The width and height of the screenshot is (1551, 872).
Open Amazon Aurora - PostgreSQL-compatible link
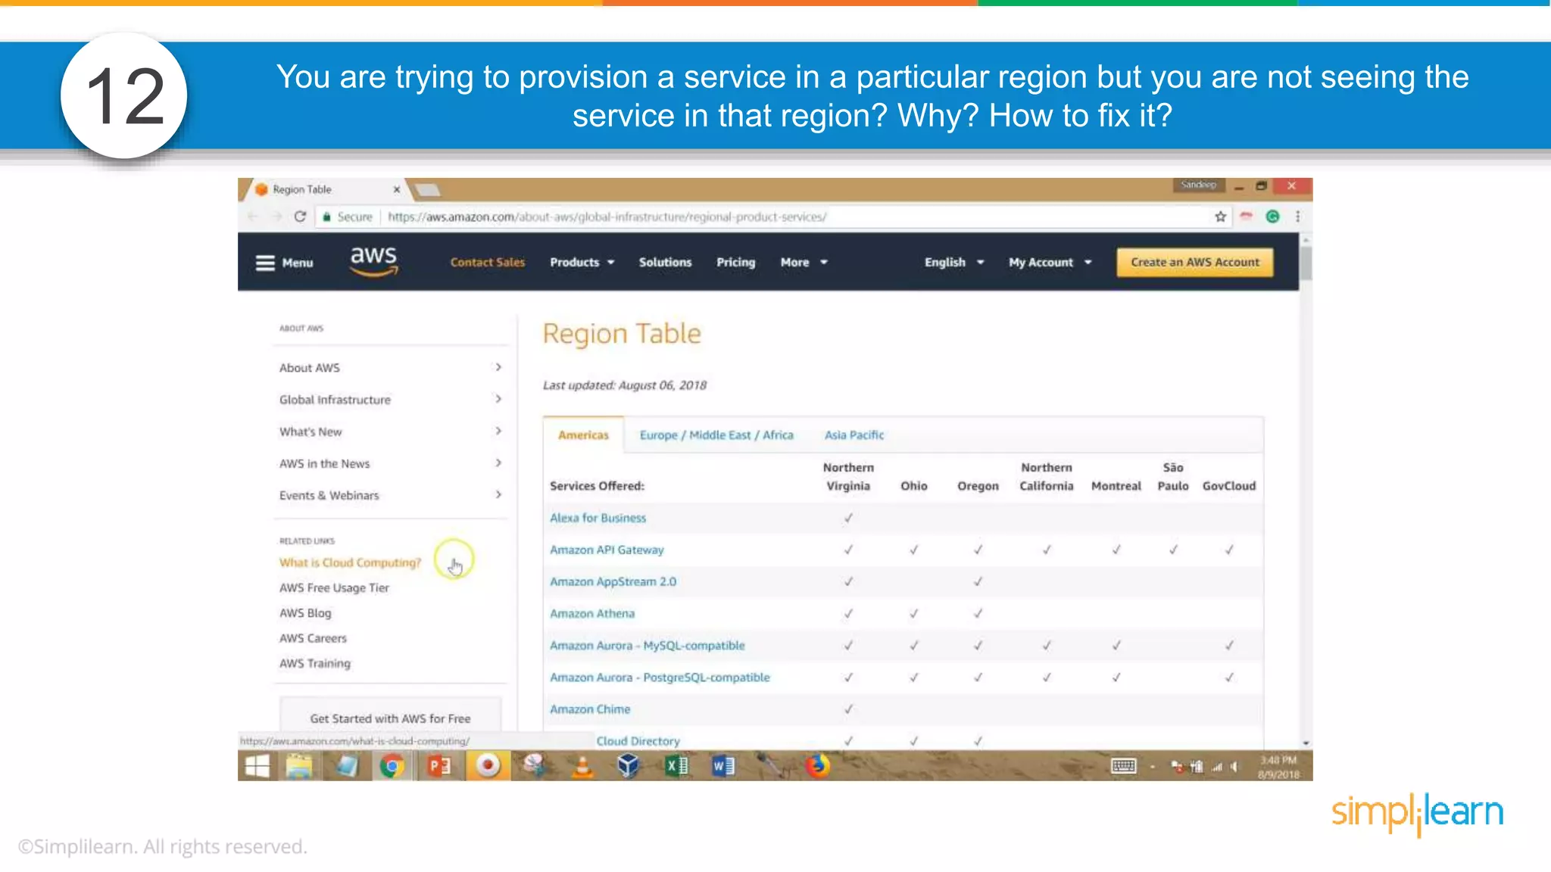660,677
